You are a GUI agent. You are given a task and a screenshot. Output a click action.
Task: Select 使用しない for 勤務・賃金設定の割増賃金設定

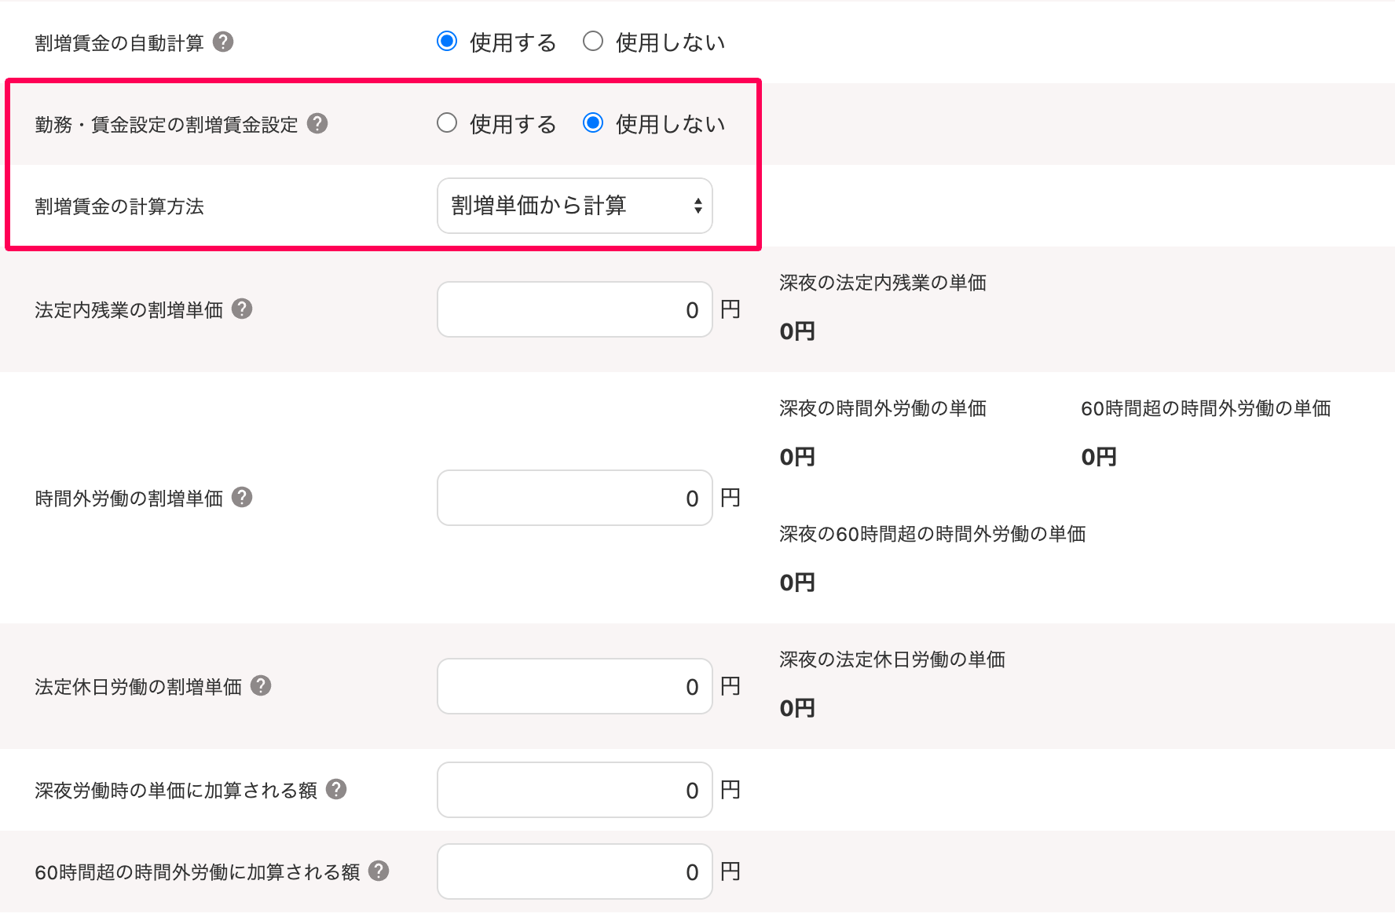[x=593, y=123]
